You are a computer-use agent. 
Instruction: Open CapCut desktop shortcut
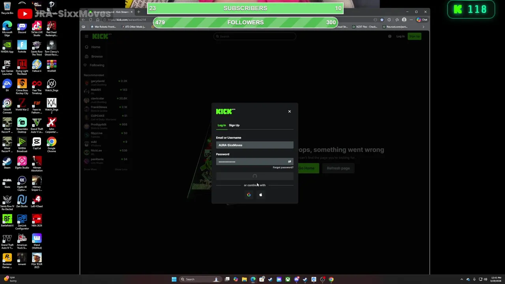[x=37, y=144]
